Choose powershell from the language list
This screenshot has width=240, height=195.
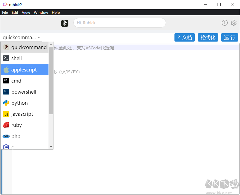click(24, 92)
